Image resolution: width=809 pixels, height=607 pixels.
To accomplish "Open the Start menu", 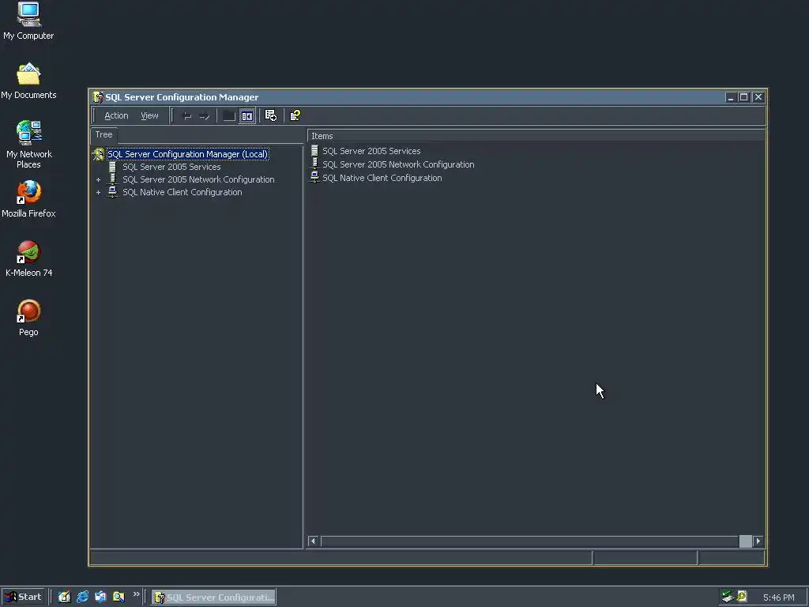I will tap(23, 598).
